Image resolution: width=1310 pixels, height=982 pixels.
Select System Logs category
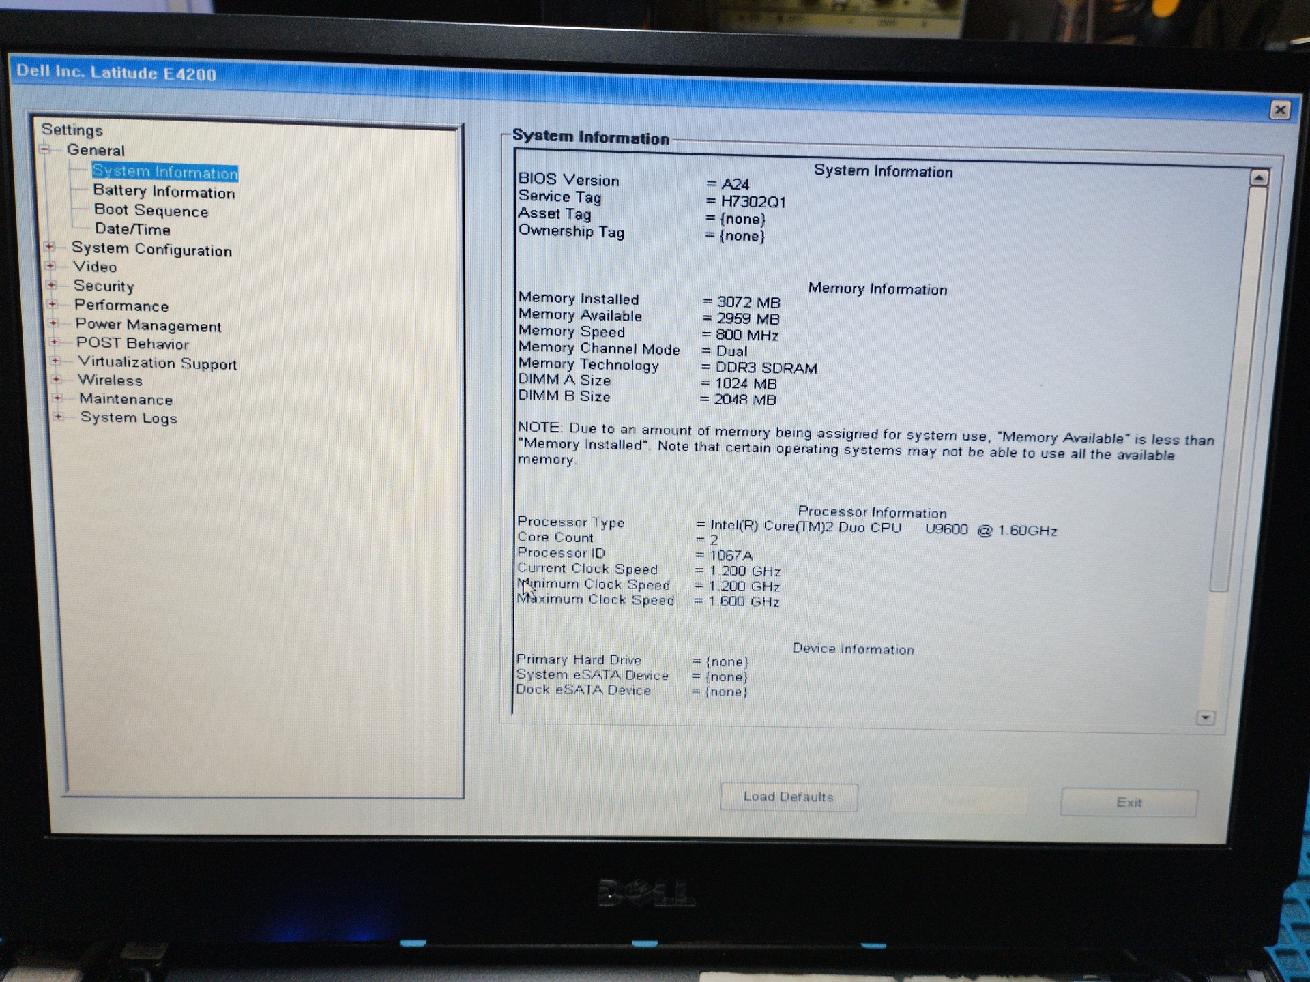click(128, 418)
